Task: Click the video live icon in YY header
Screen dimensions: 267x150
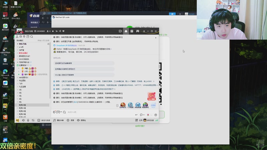Action: (x=120, y=31)
